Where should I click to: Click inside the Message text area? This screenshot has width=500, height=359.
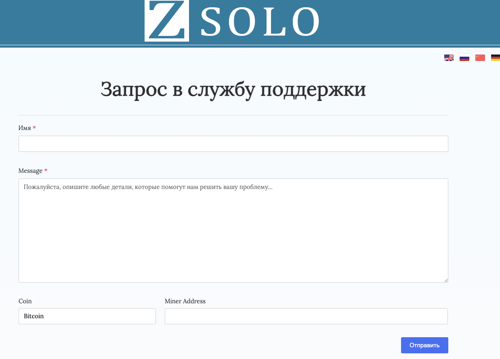pyautogui.click(x=233, y=231)
